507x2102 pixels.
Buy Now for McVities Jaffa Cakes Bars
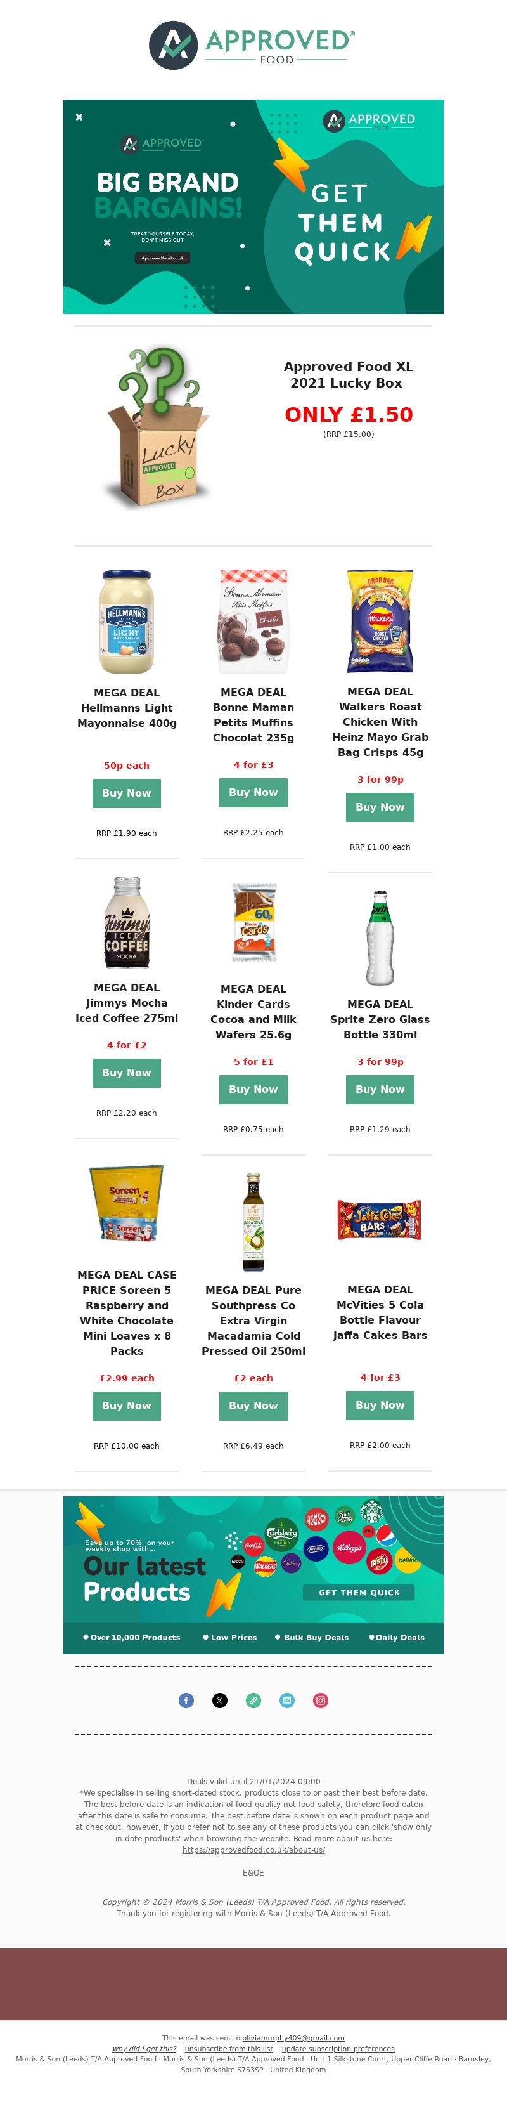pos(380,1405)
